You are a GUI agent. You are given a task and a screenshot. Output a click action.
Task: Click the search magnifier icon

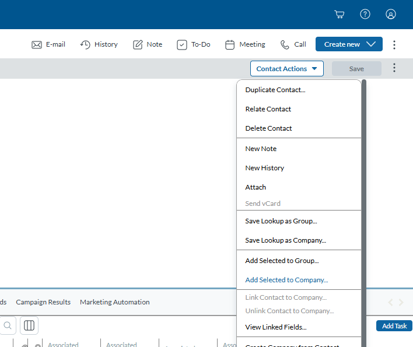coord(8,325)
